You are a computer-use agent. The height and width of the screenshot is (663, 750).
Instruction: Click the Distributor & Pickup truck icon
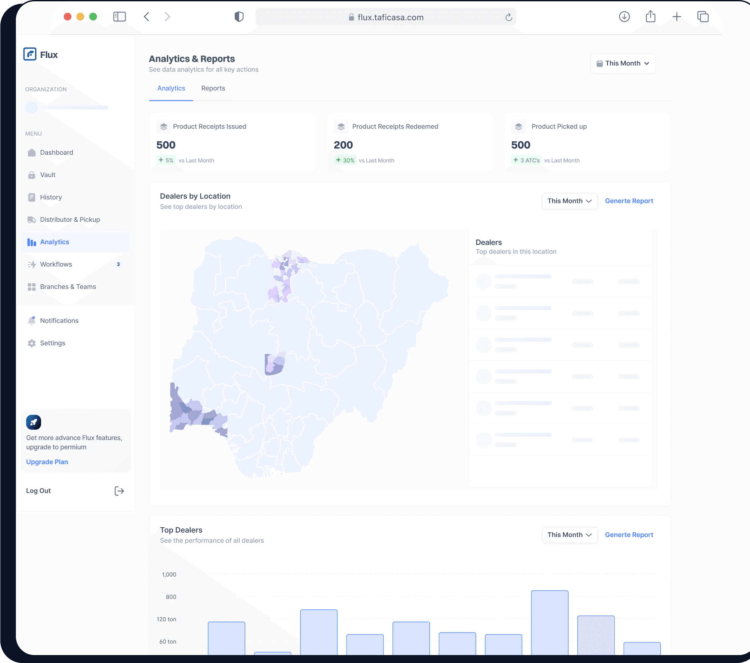pyautogui.click(x=31, y=220)
